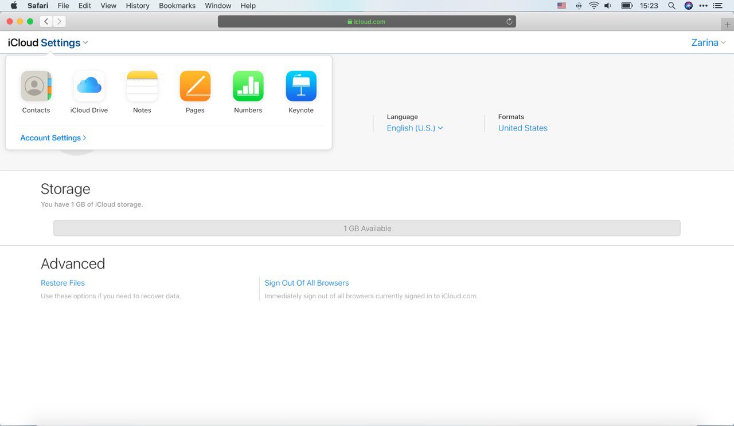Open the View menu
This screenshot has height=426, width=734.
coord(108,6)
